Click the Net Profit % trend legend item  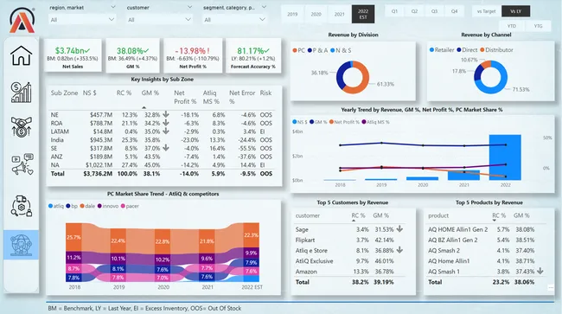coord(344,122)
